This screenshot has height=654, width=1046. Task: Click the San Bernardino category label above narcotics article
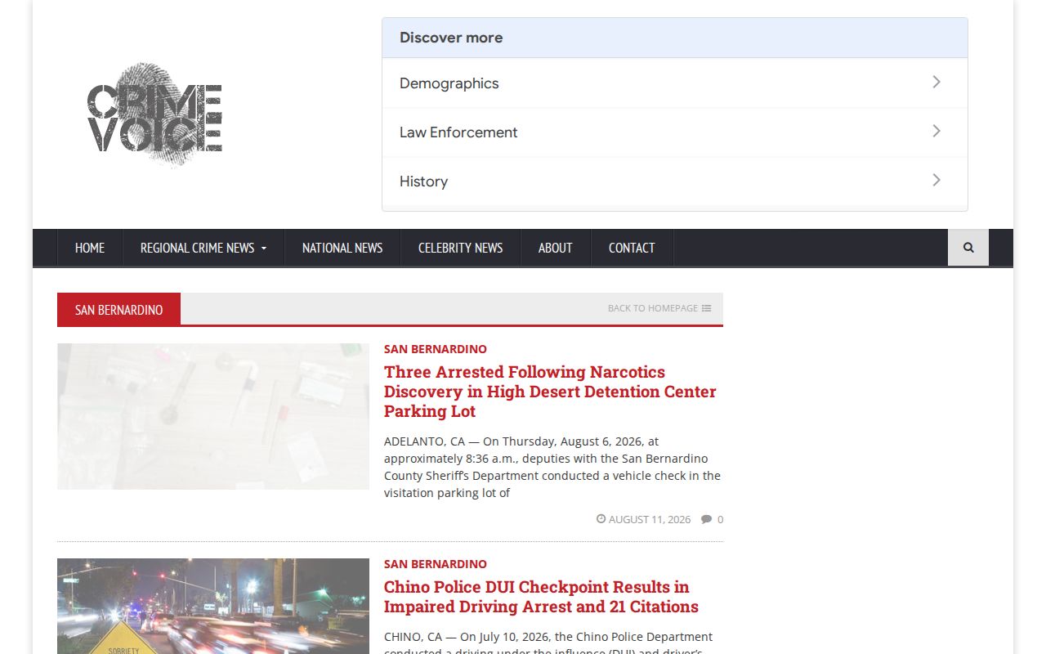(x=436, y=349)
